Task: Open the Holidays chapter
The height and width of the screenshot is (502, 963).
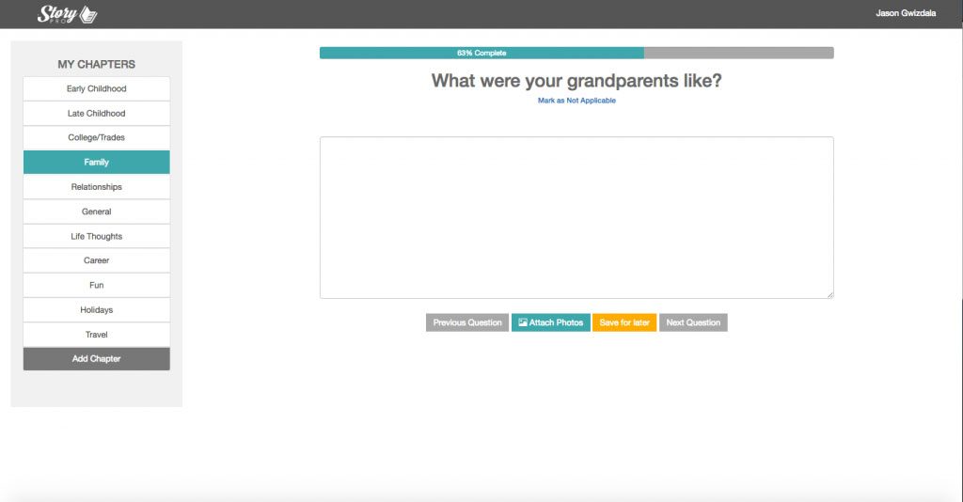Action: [97, 309]
